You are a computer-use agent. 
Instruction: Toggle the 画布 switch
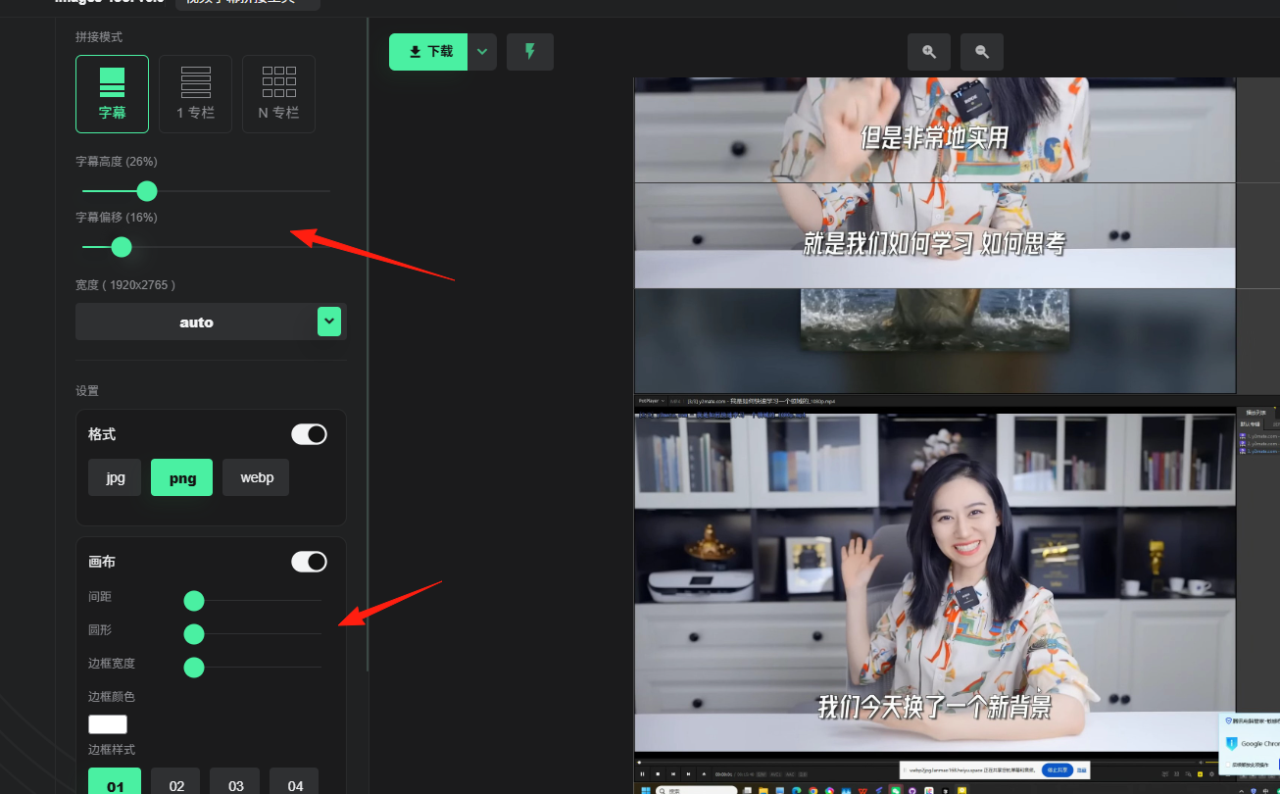[x=309, y=562]
